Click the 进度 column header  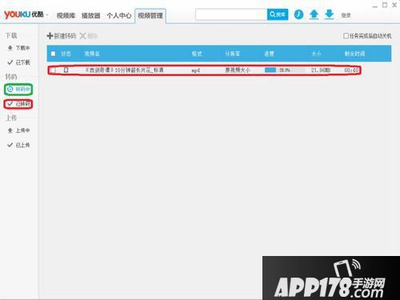coord(269,54)
